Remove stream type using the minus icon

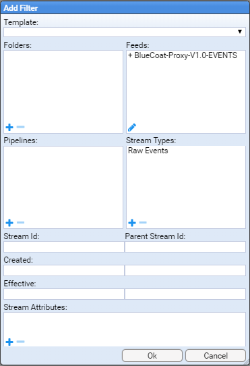(x=143, y=222)
